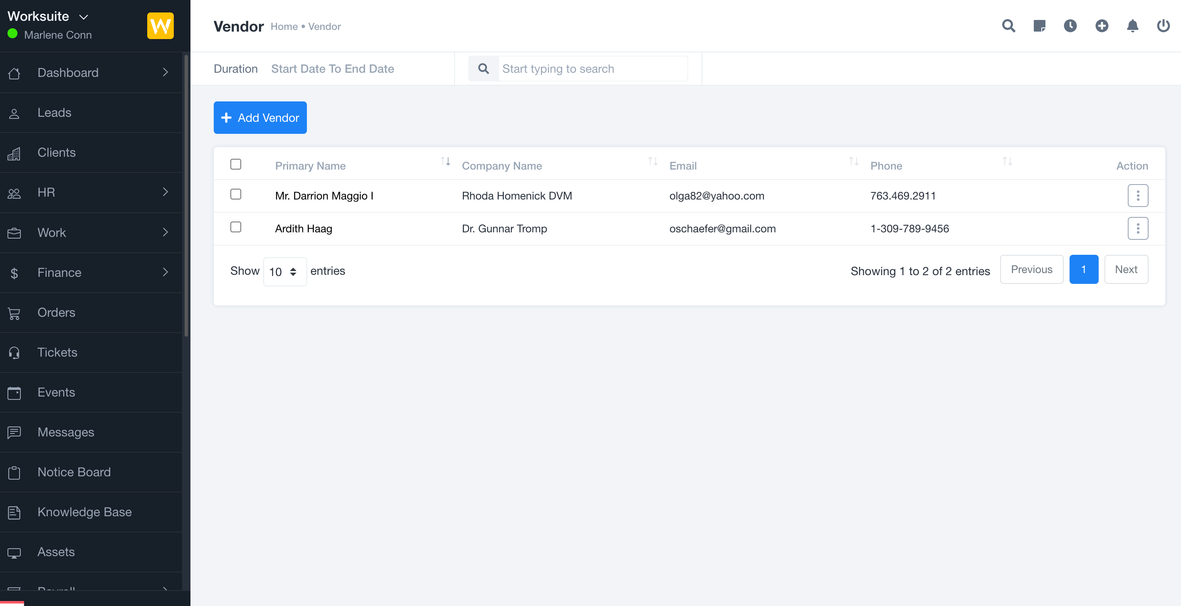Click the Worksuite logo icon
The image size is (1181, 606).
160,26
